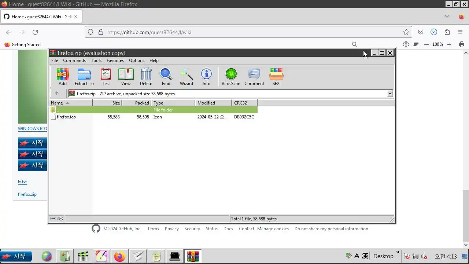Open the File menu in WinRAR
The width and height of the screenshot is (469, 264).
click(x=55, y=60)
